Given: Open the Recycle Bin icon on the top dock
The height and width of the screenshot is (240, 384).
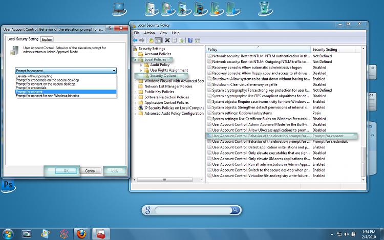Looking at the screenshot, I should [x=265, y=9].
